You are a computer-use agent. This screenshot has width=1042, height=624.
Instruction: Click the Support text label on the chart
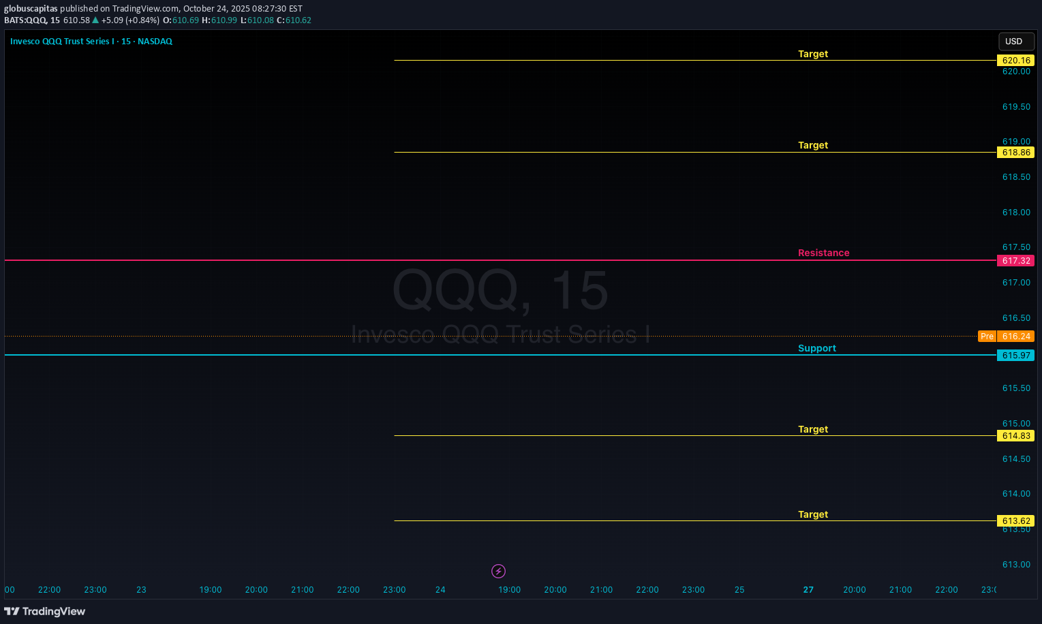(x=816, y=348)
